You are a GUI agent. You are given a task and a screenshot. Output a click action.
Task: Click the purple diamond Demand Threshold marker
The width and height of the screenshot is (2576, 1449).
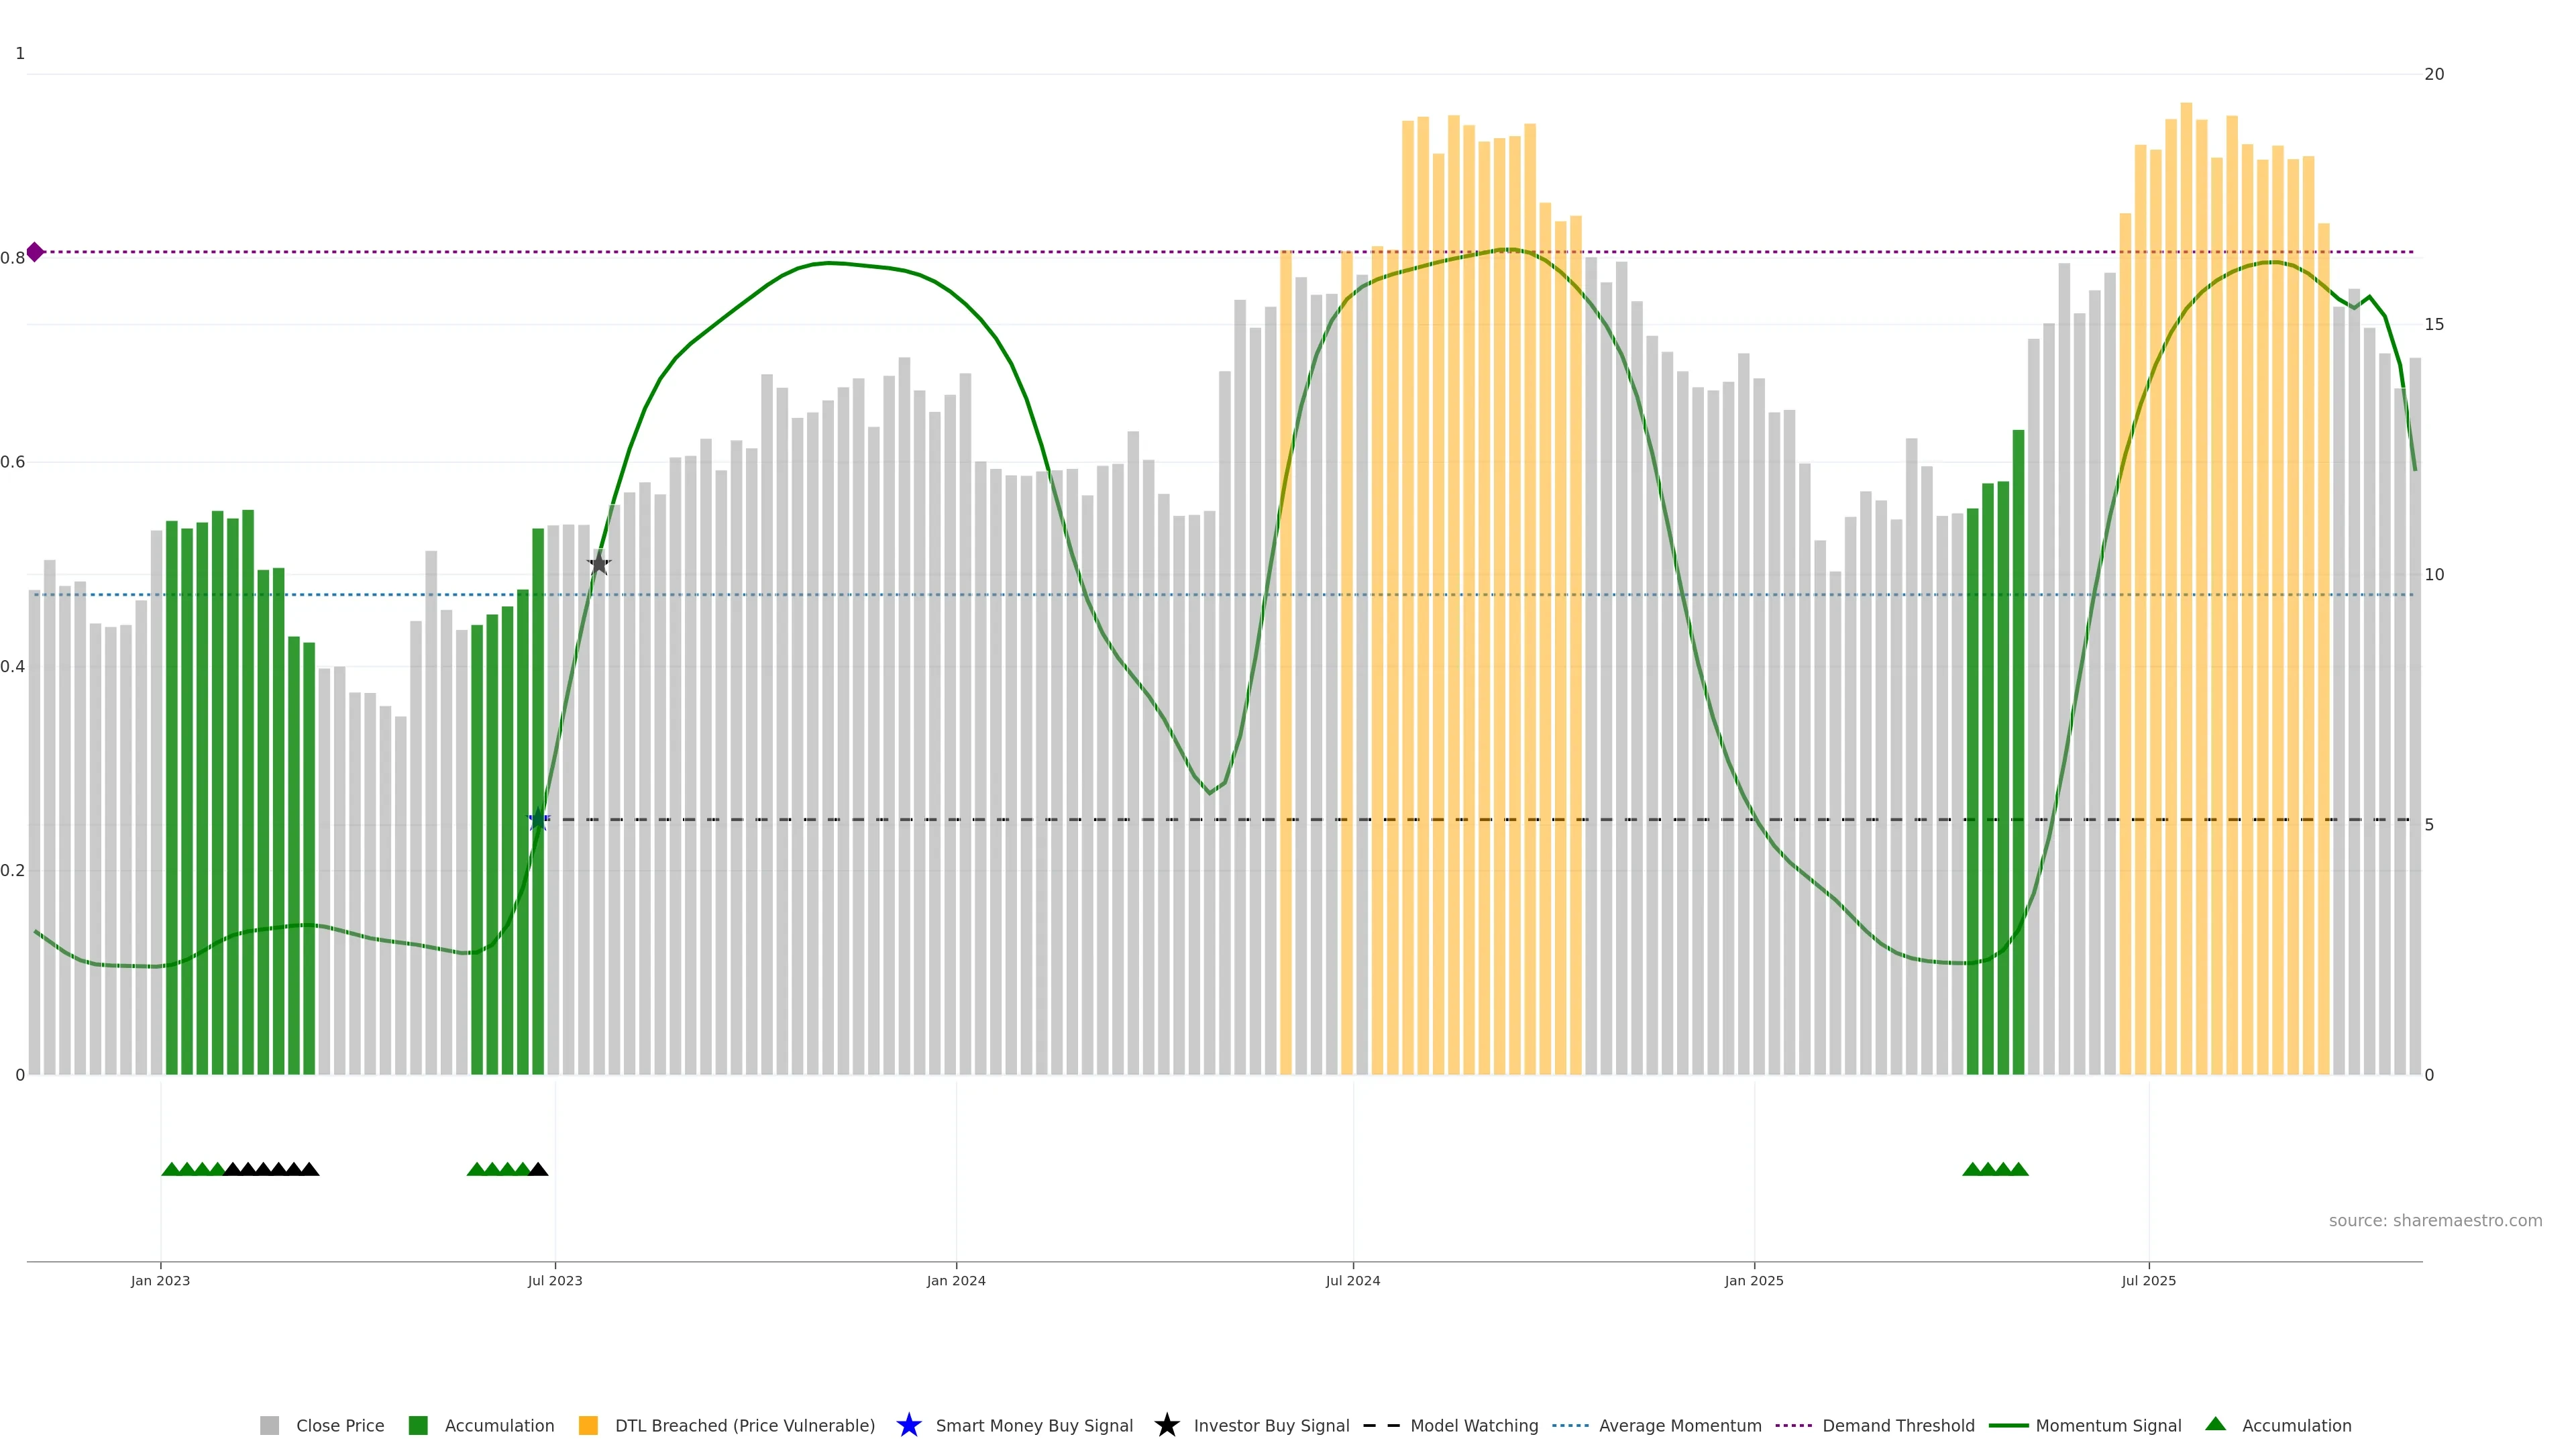[x=35, y=252]
